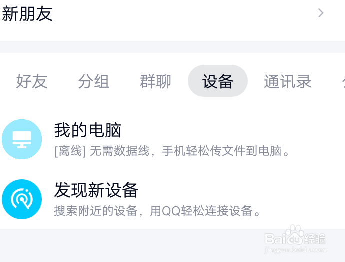345x262 pixels.
Task: Open the 我的电脑 device title
Action: (x=88, y=130)
